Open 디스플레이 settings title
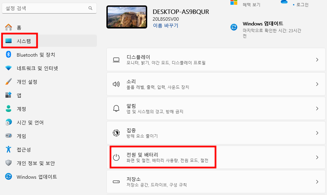 click(138, 57)
